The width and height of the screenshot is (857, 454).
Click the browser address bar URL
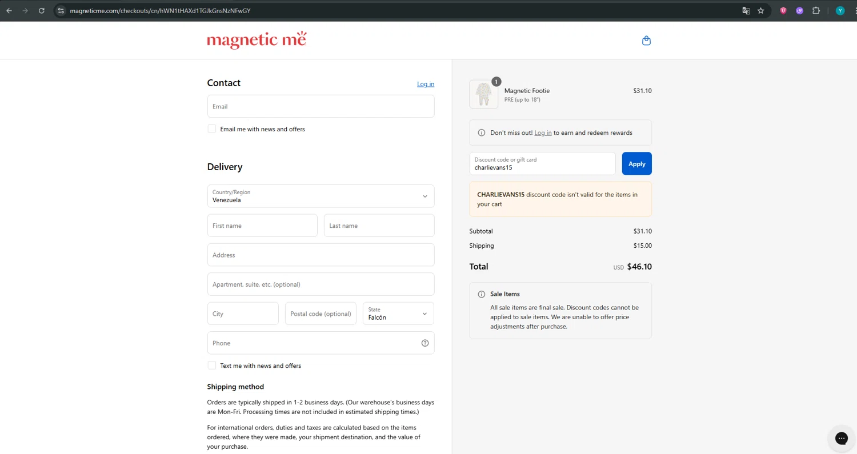coord(160,11)
